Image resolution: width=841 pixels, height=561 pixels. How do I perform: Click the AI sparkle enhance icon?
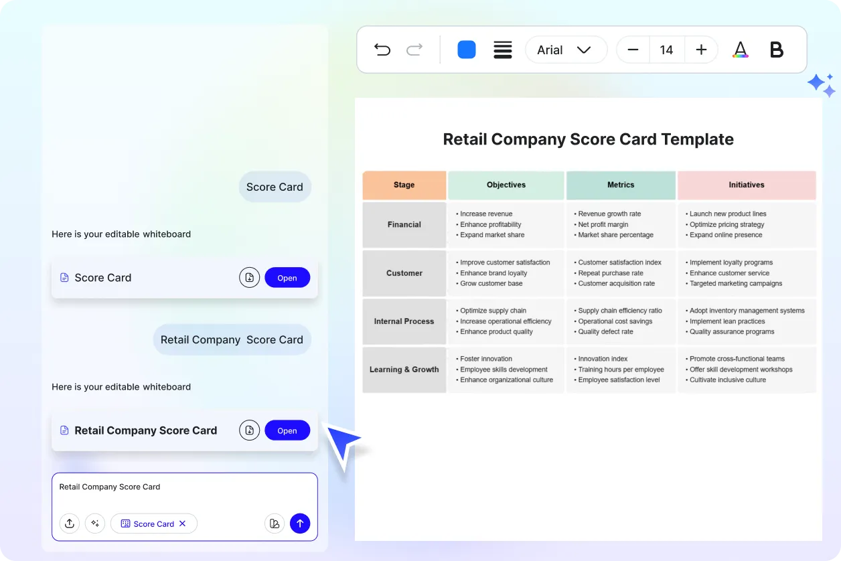95,524
